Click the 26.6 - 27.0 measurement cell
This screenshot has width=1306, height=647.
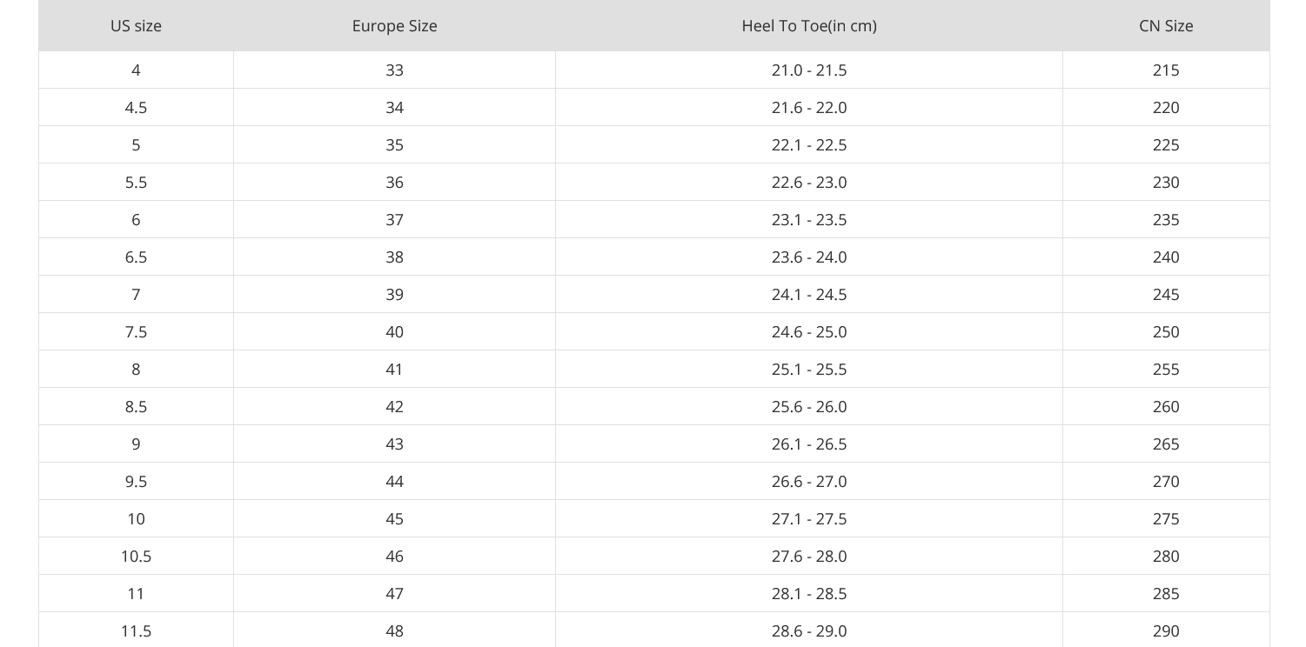click(809, 481)
